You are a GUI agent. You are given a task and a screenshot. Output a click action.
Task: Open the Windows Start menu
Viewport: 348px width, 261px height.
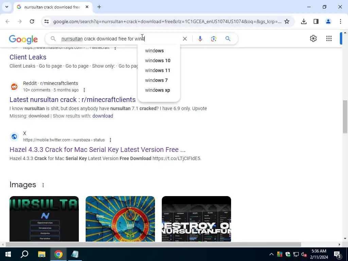[x=8, y=254]
